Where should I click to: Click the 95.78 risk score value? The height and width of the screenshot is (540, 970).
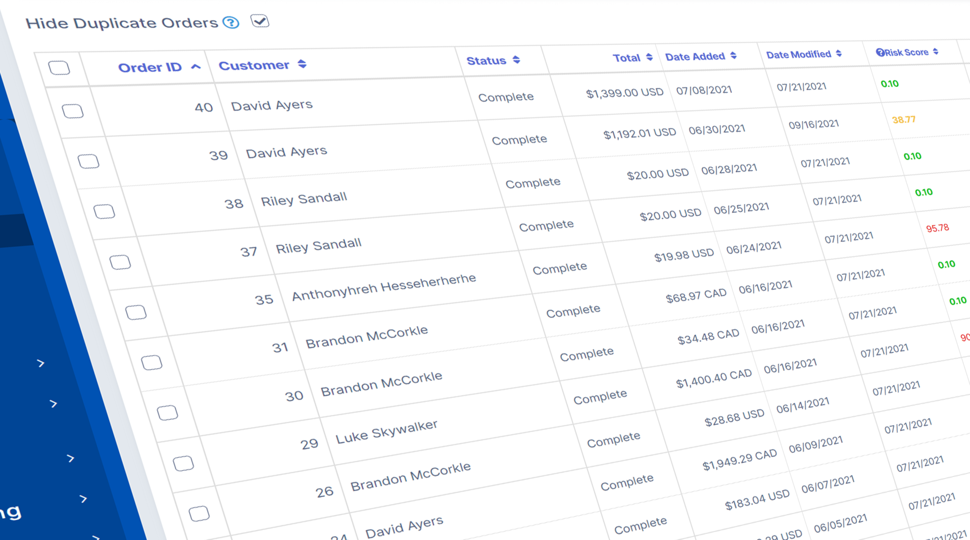click(938, 228)
